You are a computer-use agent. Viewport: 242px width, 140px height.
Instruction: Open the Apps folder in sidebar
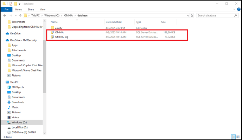point(15,45)
